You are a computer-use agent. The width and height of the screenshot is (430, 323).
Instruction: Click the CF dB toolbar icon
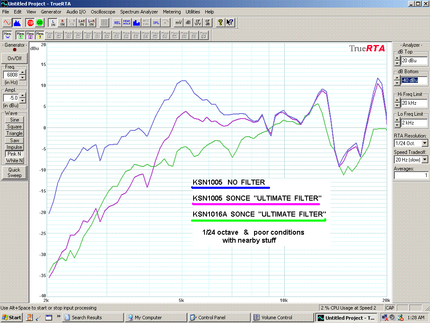pos(207,23)
